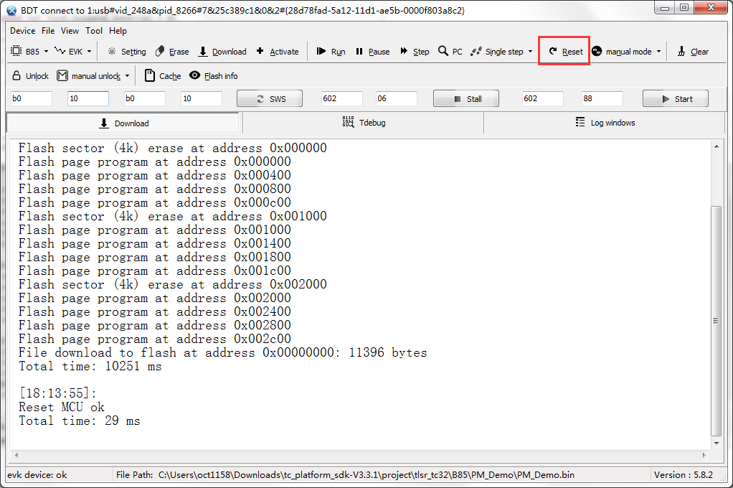This screenshot has width=733, height=488.
Task: Click the Reset MCU toolbar icon
Action: pyautogui.click(x=552, y=52)
